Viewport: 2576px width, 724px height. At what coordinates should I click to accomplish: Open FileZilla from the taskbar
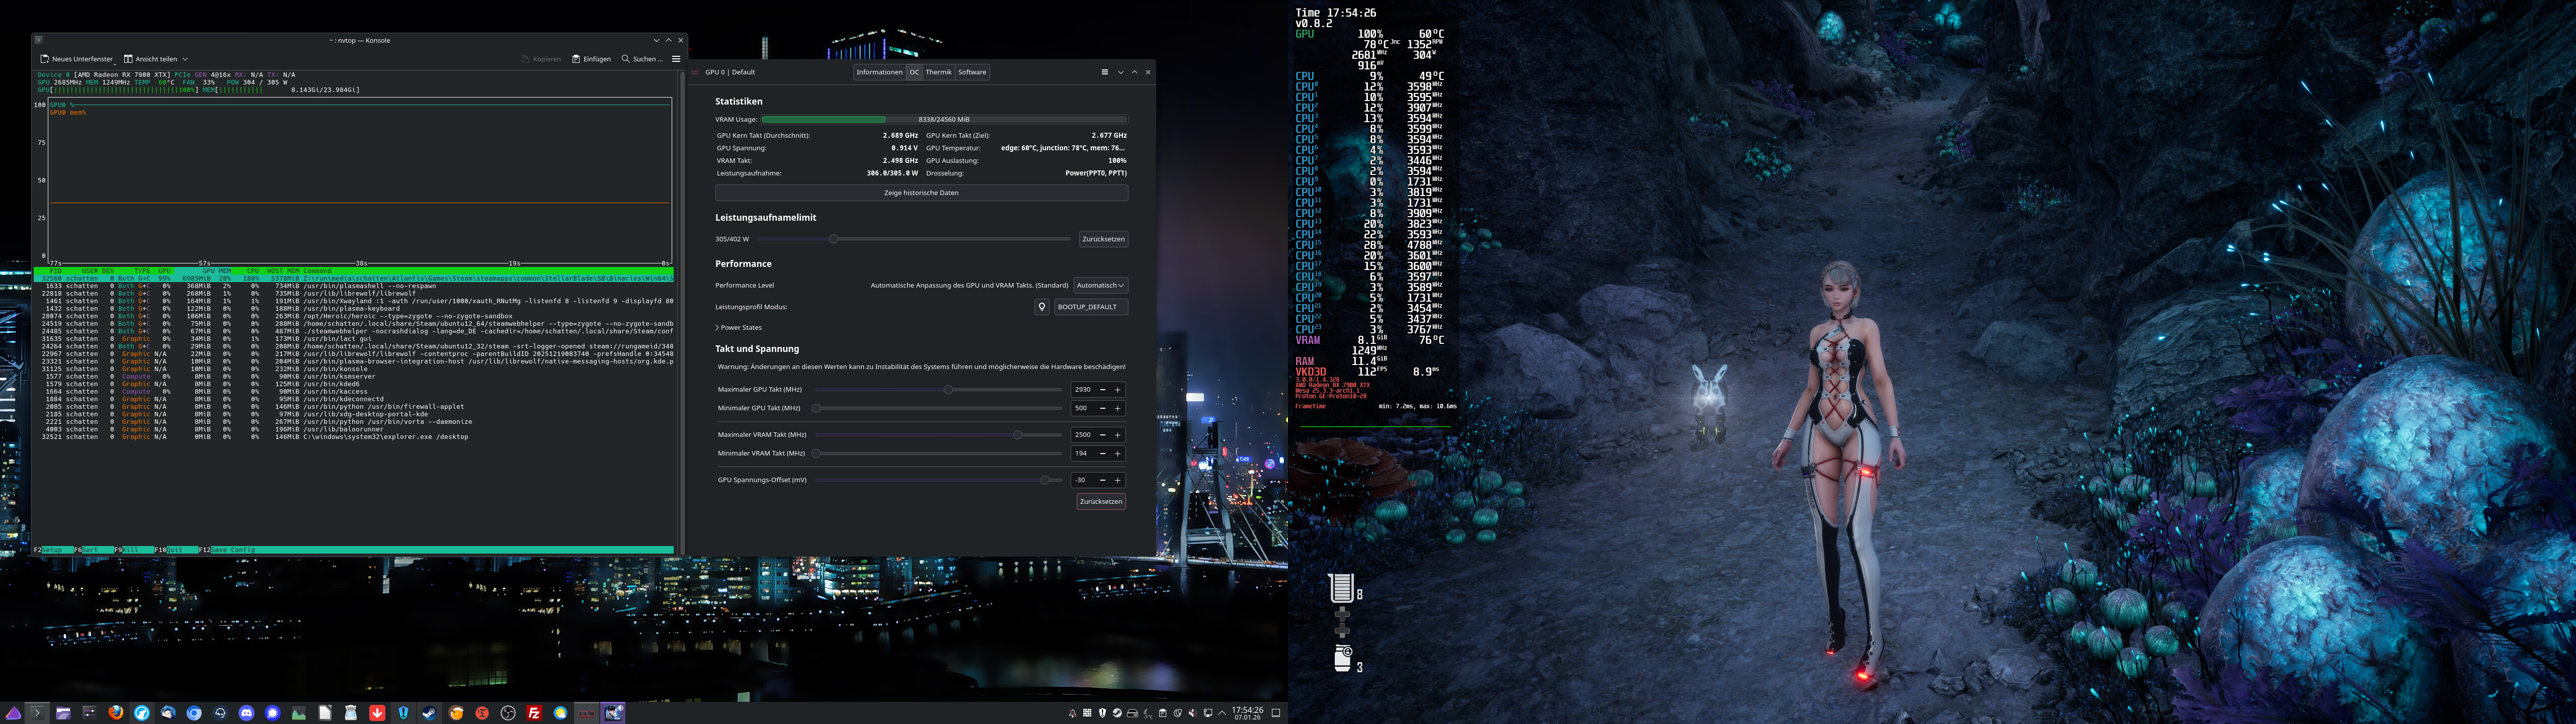(x=534, y=713)
